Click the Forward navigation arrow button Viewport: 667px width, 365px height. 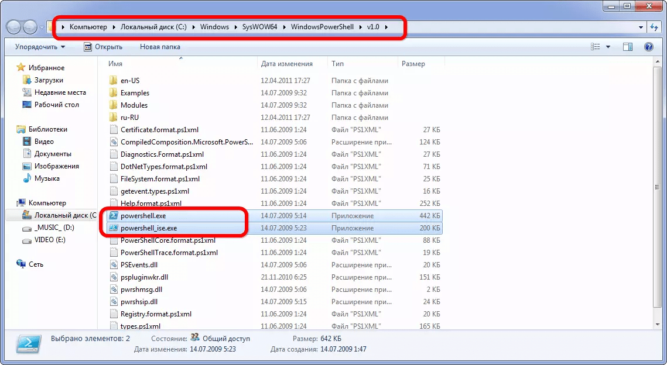click(30, 27)
